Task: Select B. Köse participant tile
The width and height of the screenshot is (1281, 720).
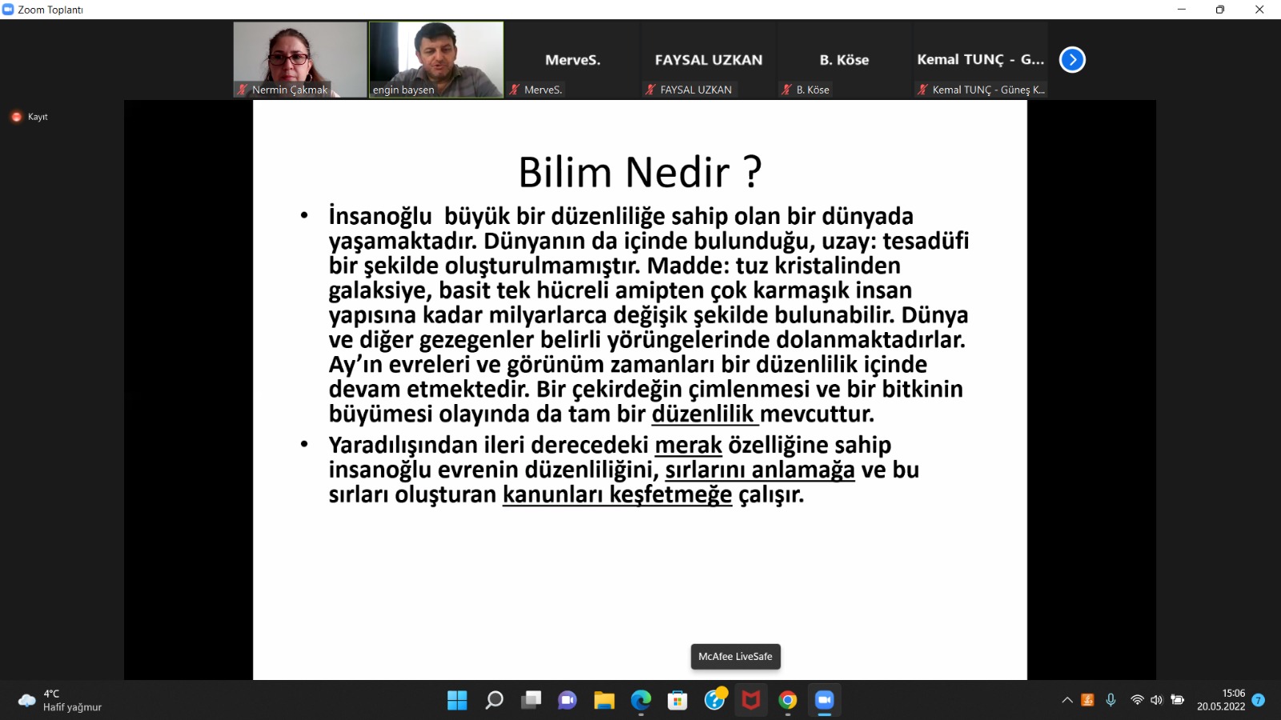Action: pos(844,60)
